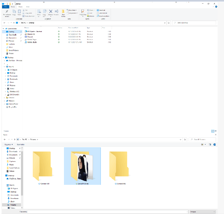Open the Copy to dropdown in ribbon

point(44,13)
